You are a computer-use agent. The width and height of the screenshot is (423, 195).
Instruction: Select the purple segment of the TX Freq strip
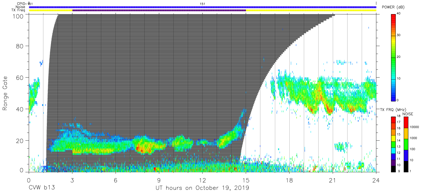coord(159,10)
